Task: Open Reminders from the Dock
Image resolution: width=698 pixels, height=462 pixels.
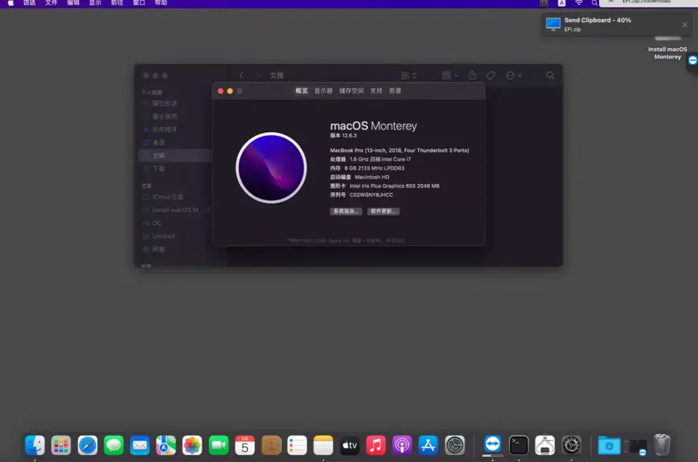Action: point(297,445)
